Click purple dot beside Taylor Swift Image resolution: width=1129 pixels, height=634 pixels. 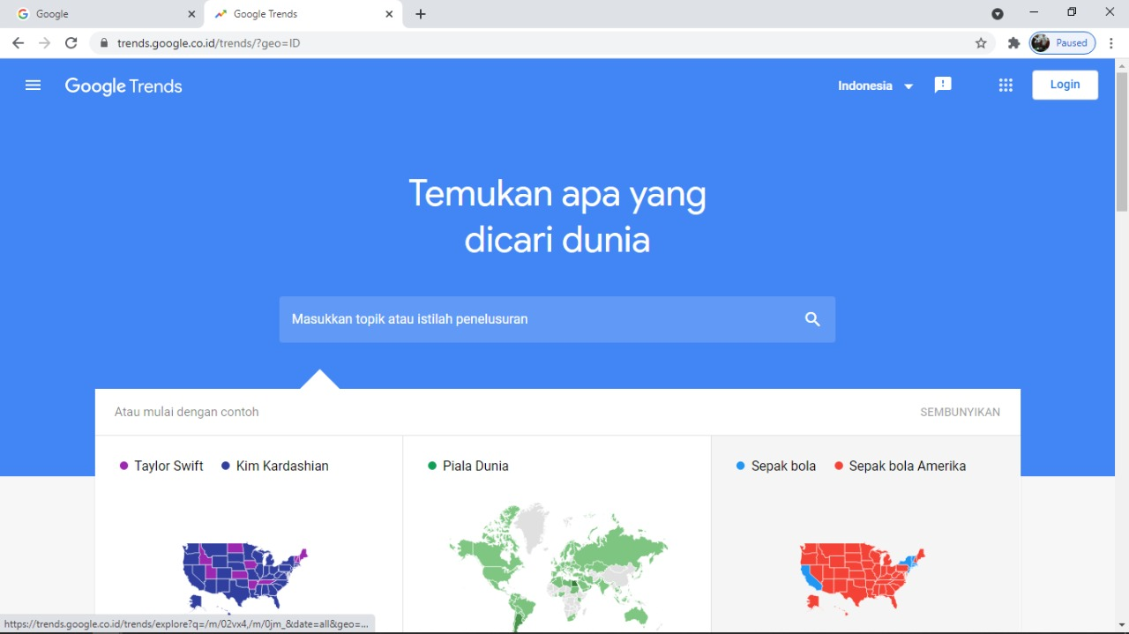tap(123, 466)
